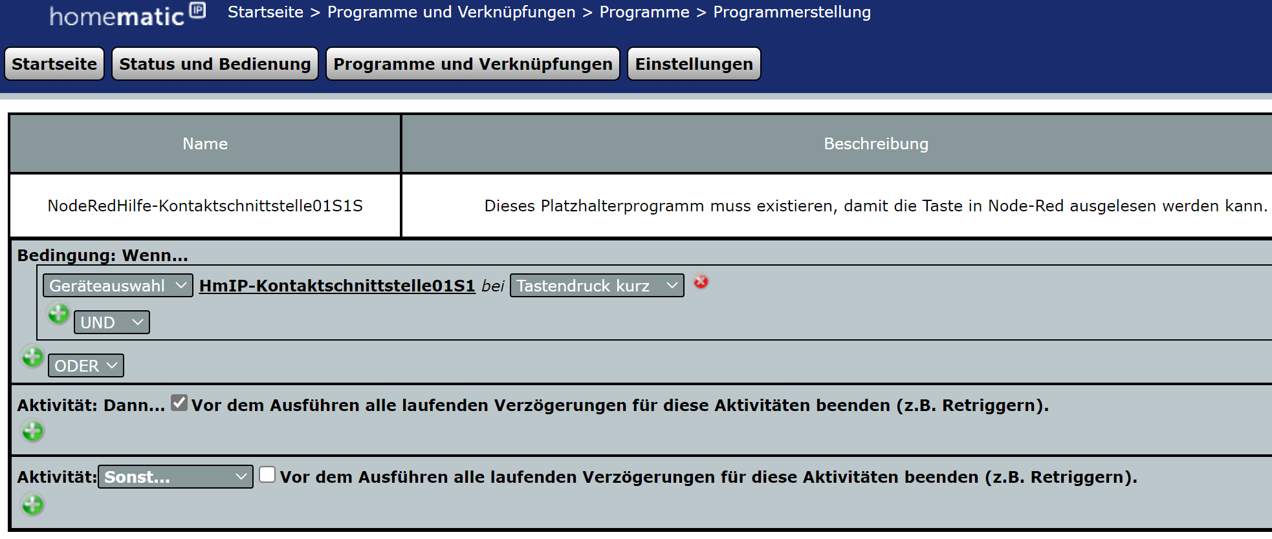Image resolution: width=1272 pixels, height=539 pixels.
Task: Expand the Tastendruck kurz dropdown
Action: pos(597,286)
